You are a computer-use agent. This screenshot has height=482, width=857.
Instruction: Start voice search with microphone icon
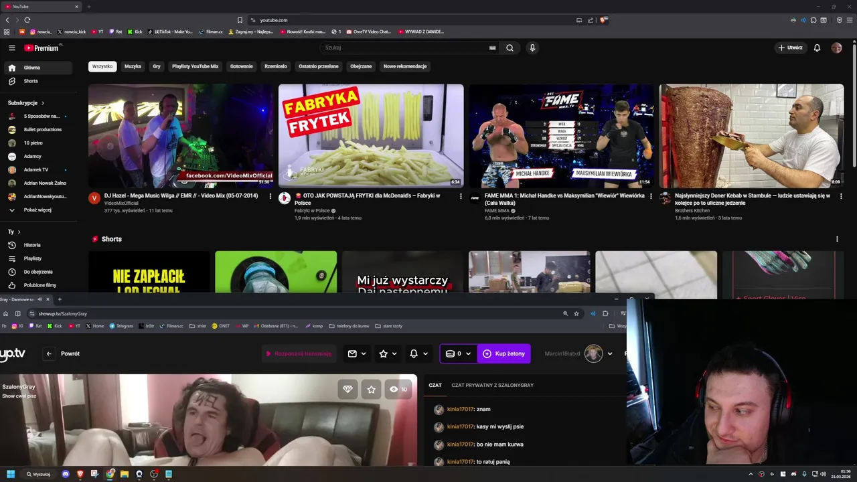click(x=532, y=48)
